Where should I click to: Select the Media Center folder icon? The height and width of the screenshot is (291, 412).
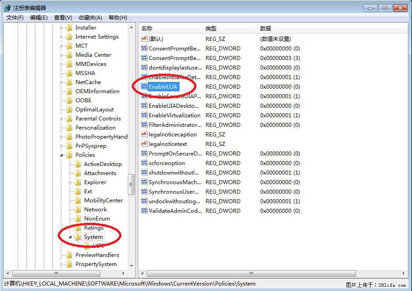coord(69,55)
